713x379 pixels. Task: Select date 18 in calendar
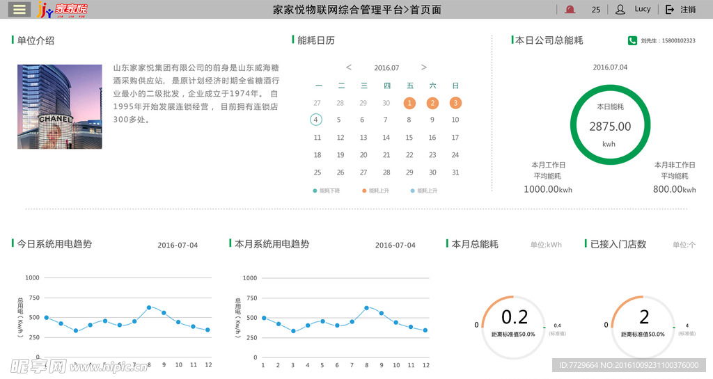pyautogui.click(x=318, y=155)
